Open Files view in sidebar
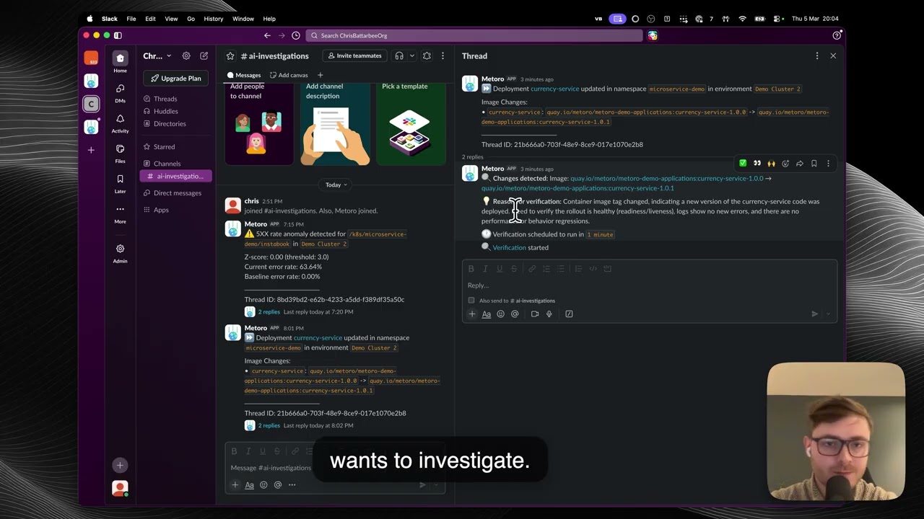This screenshot has width=924, height=519. [120, 153]
